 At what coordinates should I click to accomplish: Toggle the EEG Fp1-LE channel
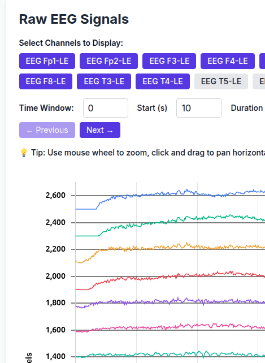47,61
